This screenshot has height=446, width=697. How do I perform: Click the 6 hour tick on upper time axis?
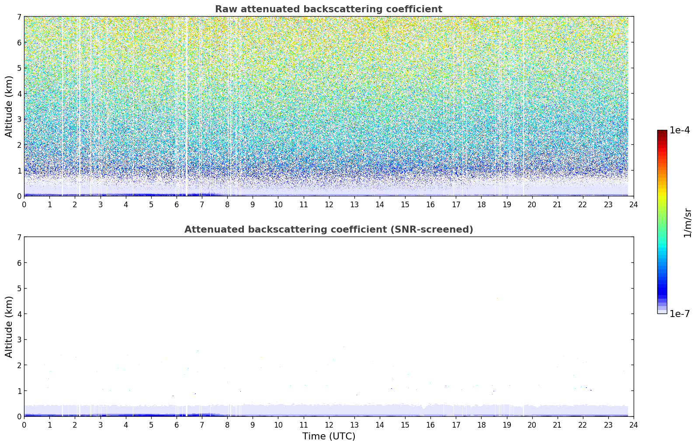(177, 204)
